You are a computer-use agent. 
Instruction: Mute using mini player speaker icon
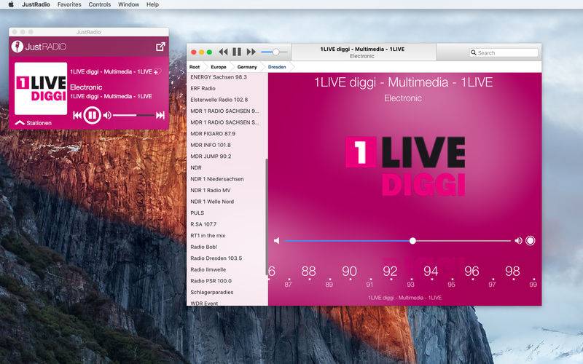(107, 115)
